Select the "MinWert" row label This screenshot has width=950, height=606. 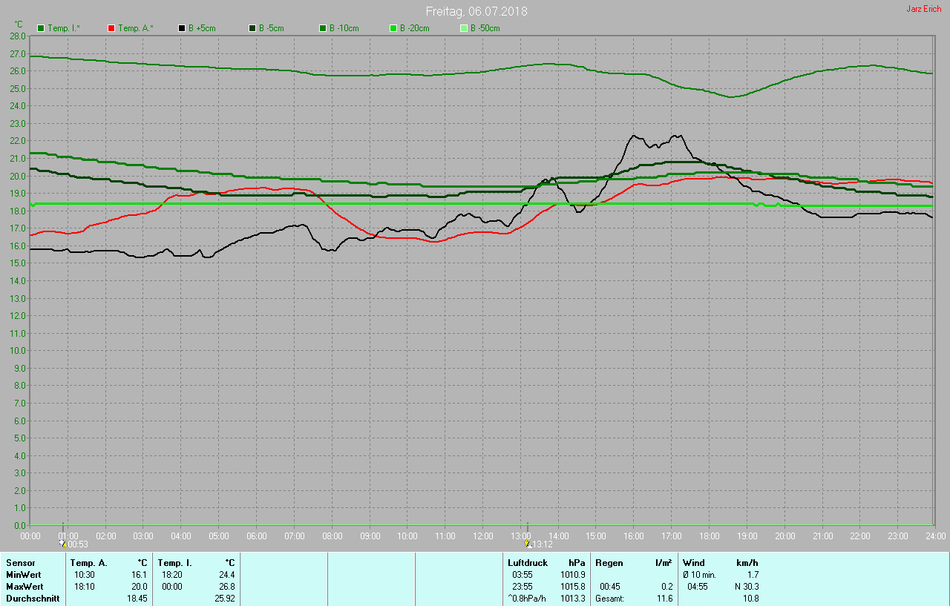pyautogui.click(x=23, y=575)
